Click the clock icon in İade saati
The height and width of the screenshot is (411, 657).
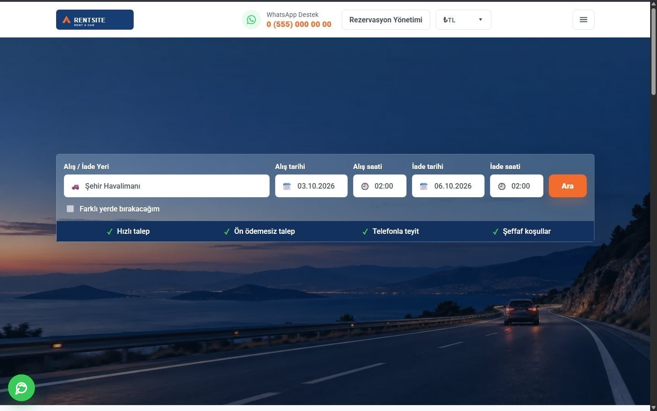(x=502, y=186)
